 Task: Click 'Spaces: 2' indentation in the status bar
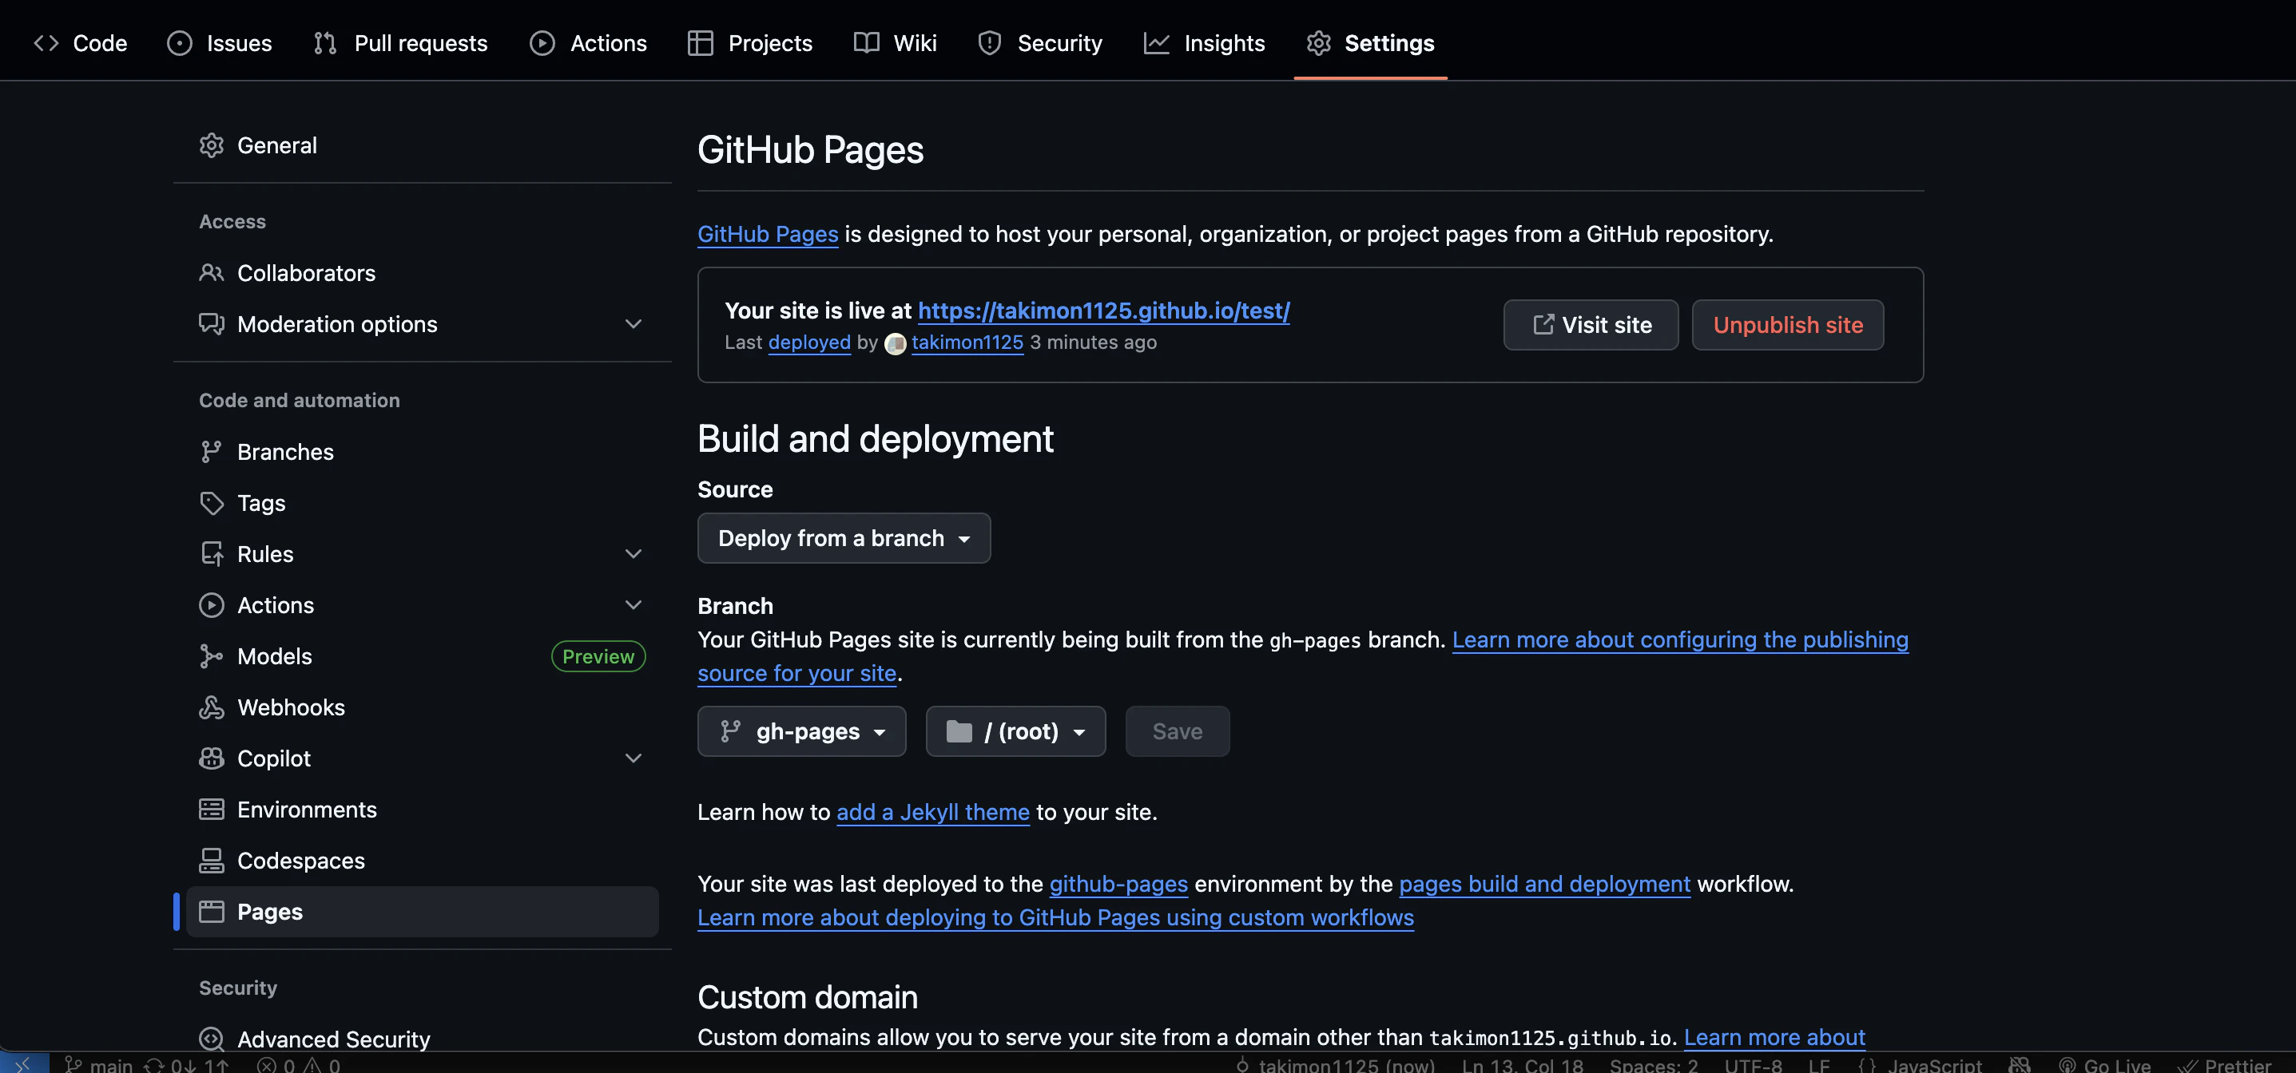(1654, 1064)
